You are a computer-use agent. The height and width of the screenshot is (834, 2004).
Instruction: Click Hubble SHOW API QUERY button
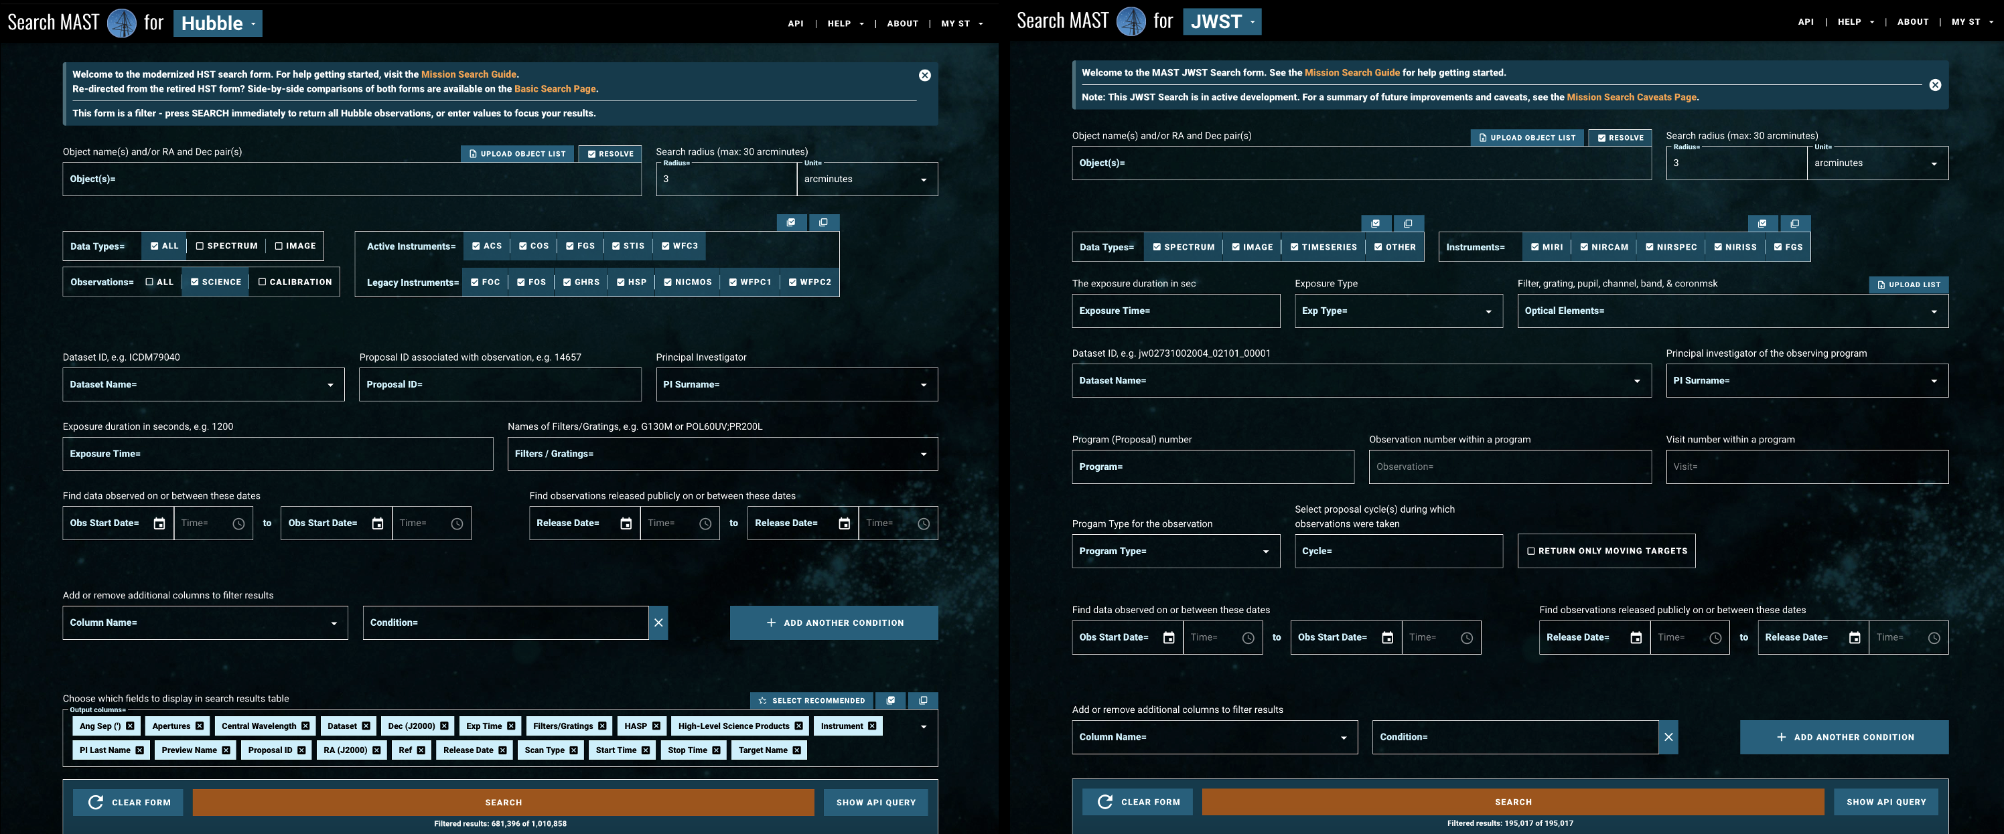point(875,802)
